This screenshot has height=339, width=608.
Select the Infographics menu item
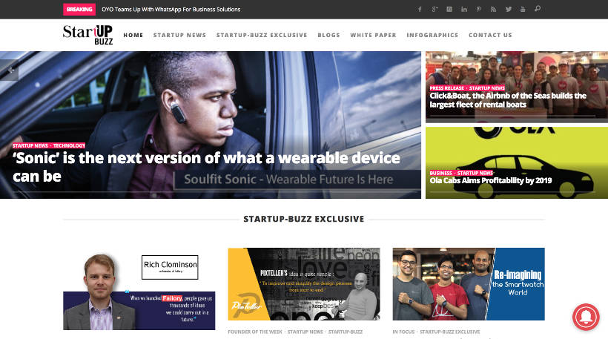(x=432, y=35)
